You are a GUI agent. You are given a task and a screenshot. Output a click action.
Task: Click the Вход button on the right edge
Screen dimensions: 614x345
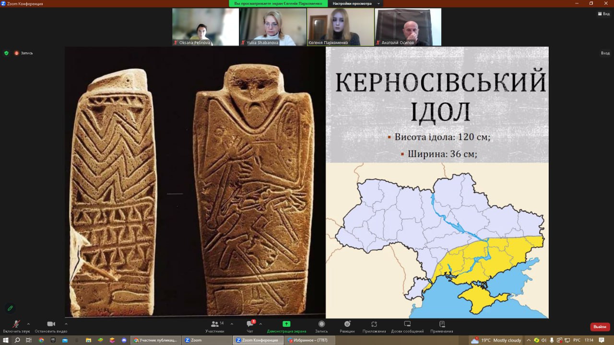click(x=605, y=53)
